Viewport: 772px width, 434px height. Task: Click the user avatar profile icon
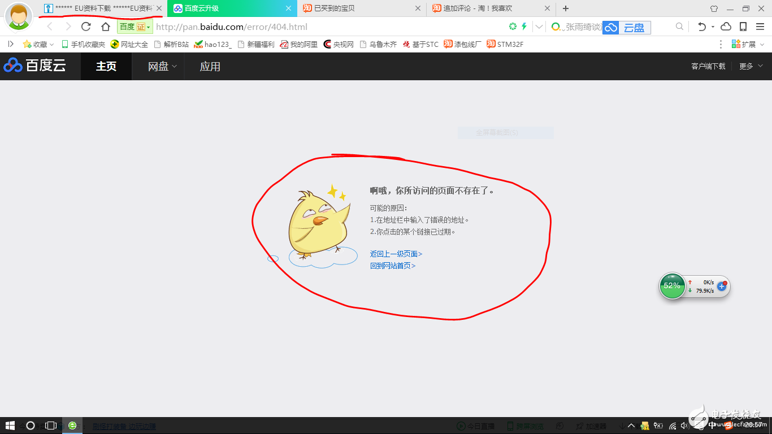pos(18,16)
